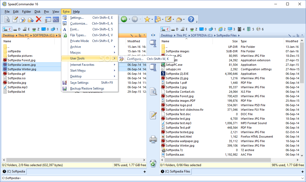Image resolution: width=306 pixels, height=182 pixels.
Task: Click the folder layout toolbar icon
Action: coord(158,19)
